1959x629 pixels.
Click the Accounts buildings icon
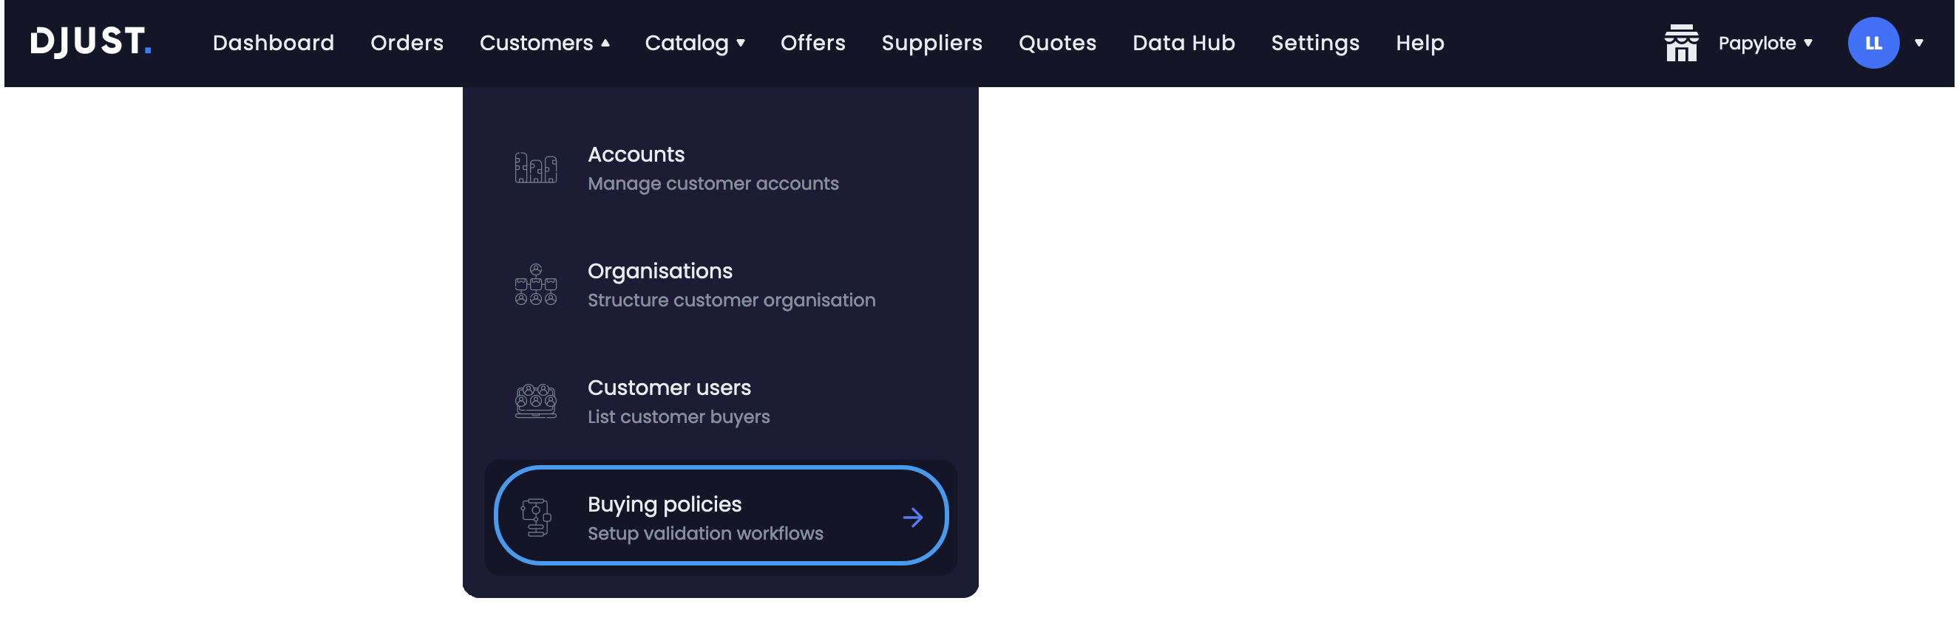537,167
